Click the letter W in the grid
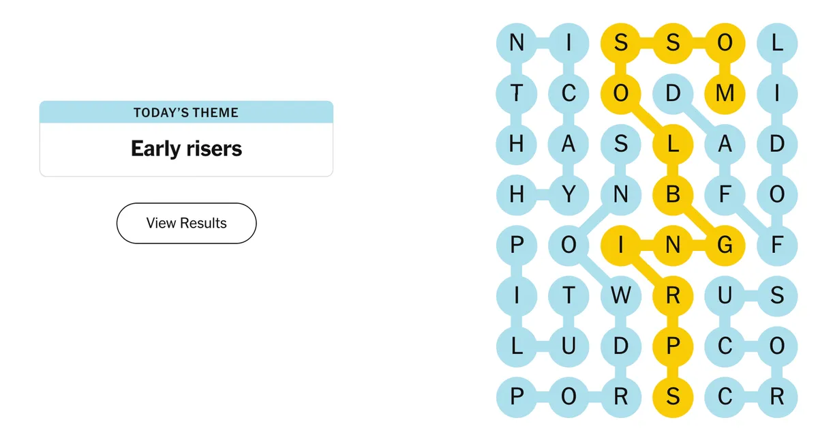Viewport: 818px width, 448px height. 621,296
